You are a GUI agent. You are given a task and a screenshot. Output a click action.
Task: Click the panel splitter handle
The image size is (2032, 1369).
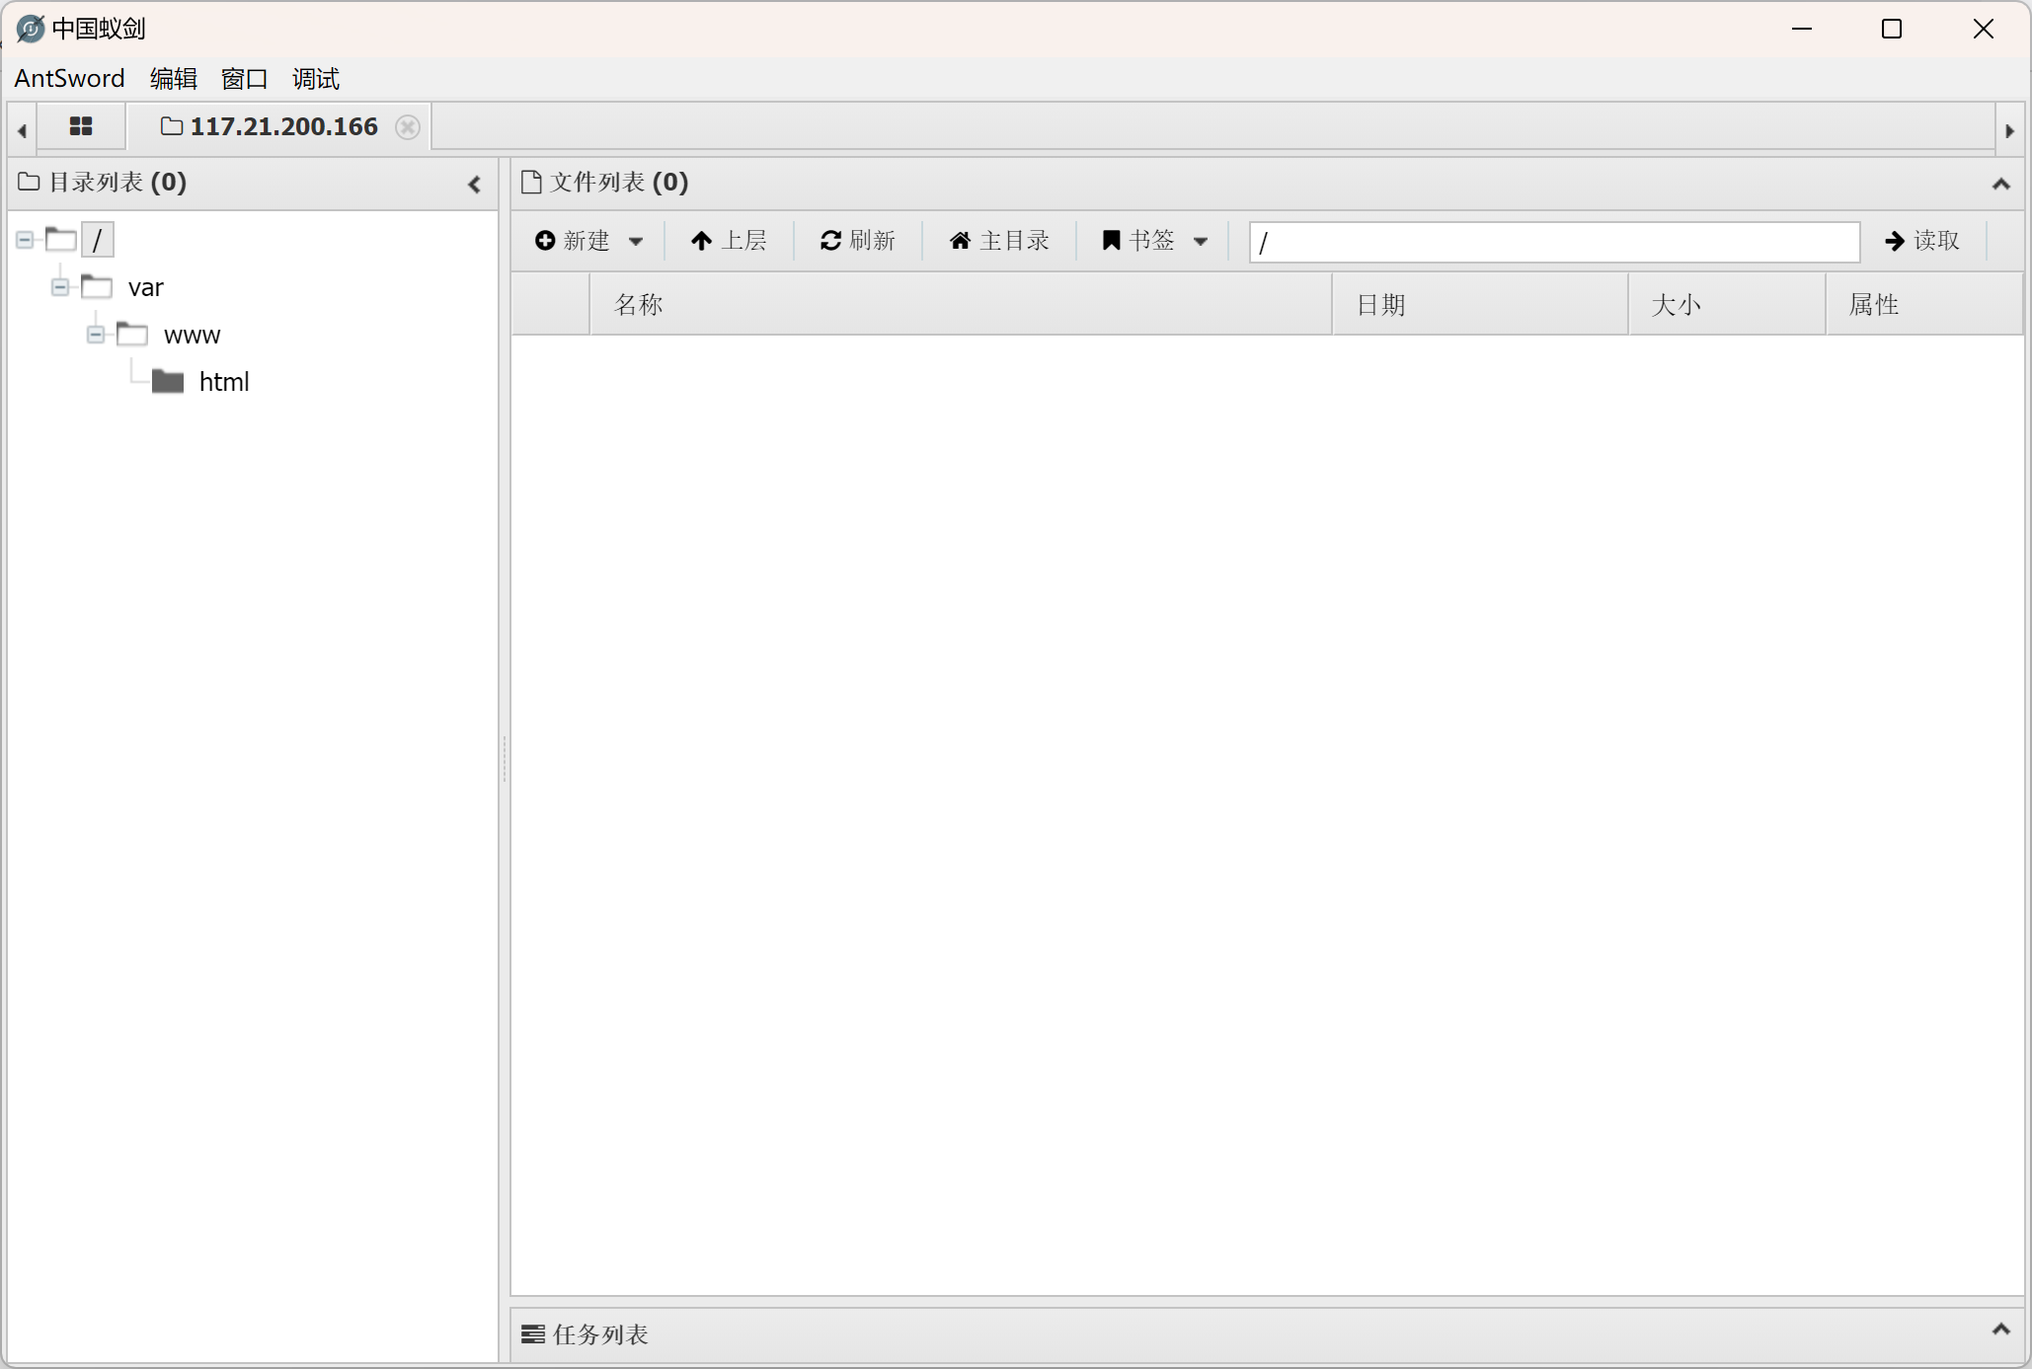pos(505,759)
